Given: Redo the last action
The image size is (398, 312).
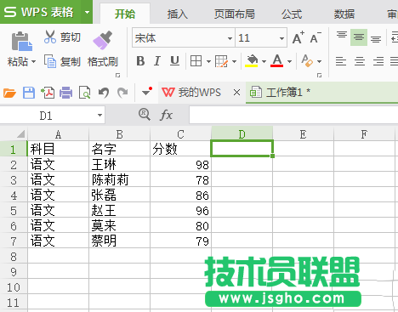Looking at the screenshot, I should (122, 93).
